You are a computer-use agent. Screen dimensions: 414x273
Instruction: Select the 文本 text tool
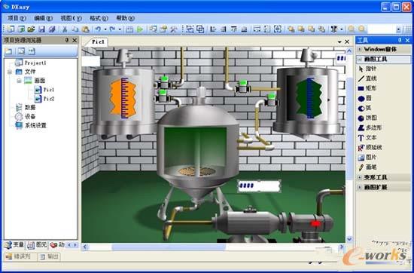(367, 137)
